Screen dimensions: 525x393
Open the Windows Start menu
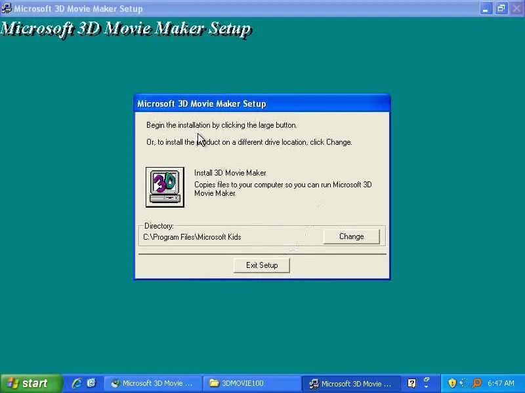tap(30, 383)
